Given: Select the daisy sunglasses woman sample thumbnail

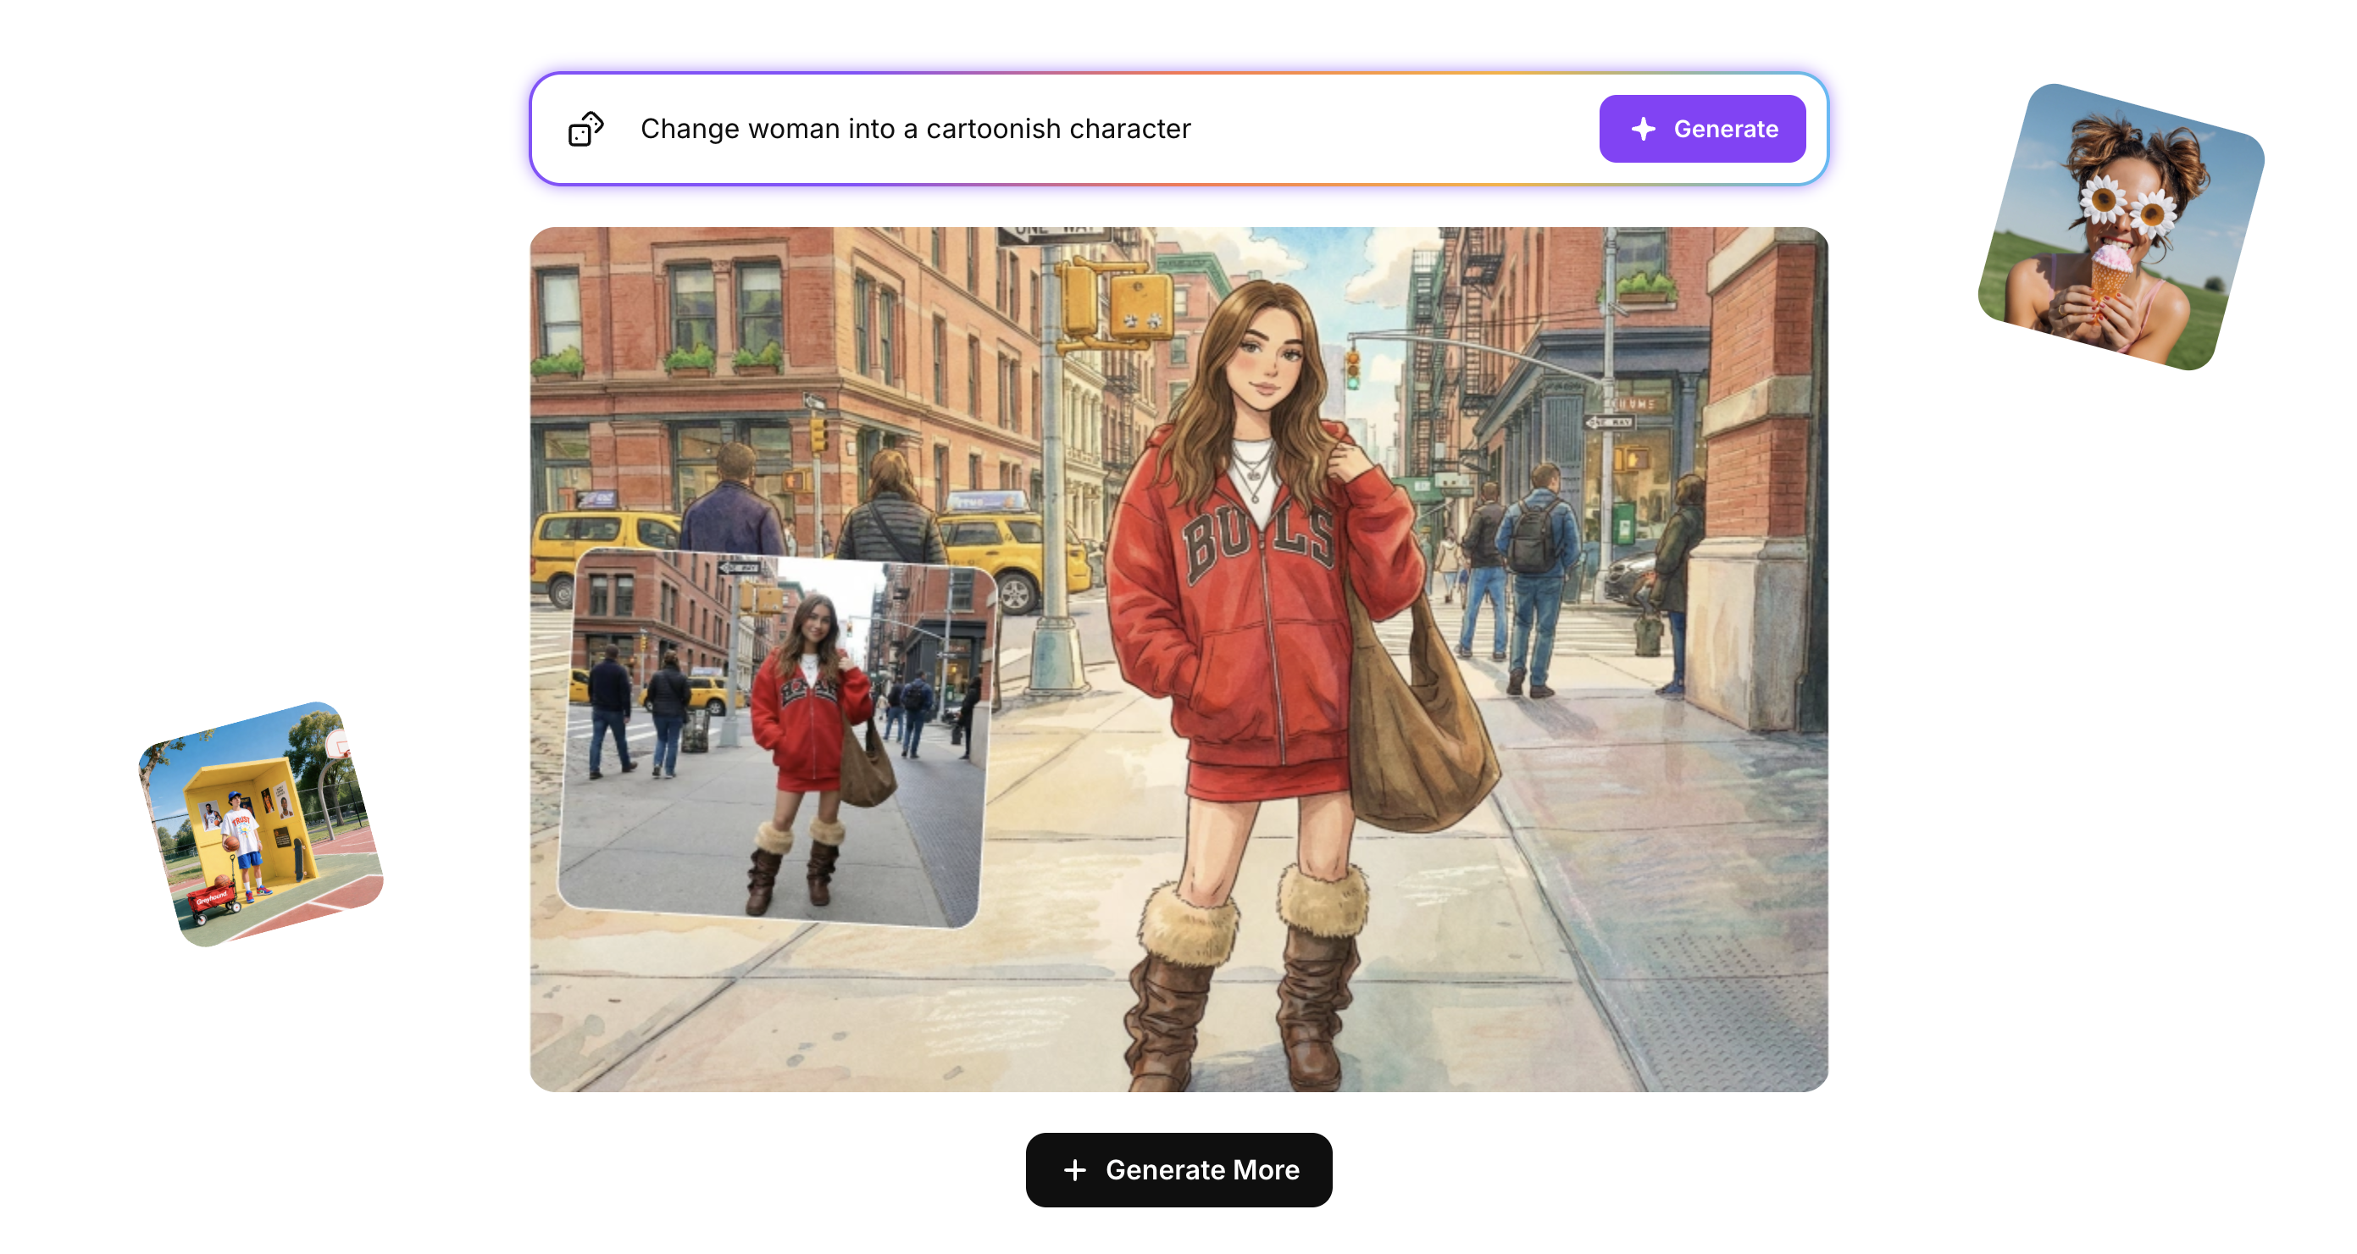Looking at the screenshot, I should pyautogui.click(x=2121, y=227).
